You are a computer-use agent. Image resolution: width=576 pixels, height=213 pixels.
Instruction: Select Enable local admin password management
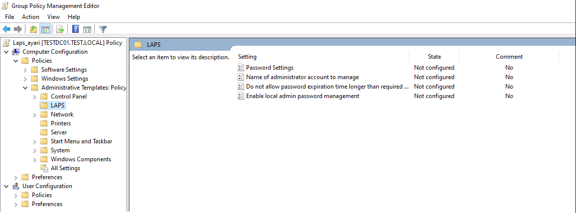click(302, 96)
